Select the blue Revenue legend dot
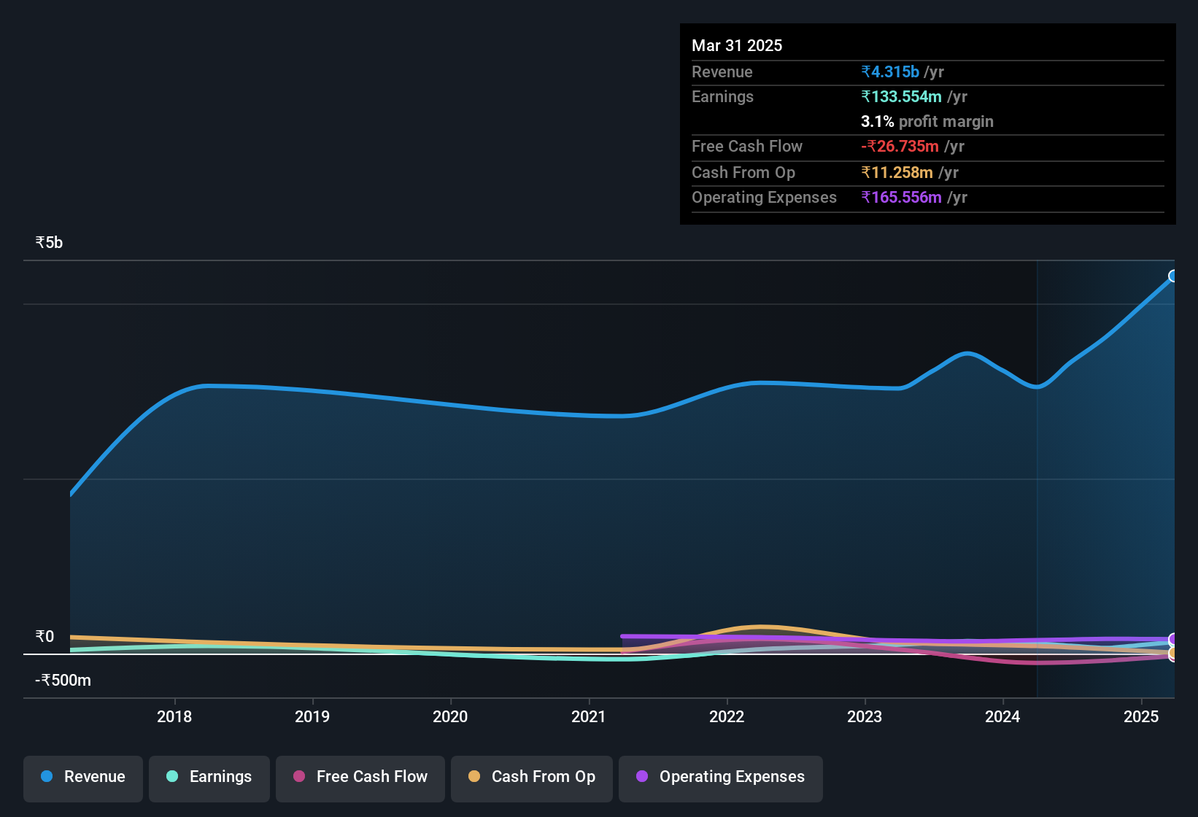The height and width of the screenshot is (817, 1198). point(47,777)
